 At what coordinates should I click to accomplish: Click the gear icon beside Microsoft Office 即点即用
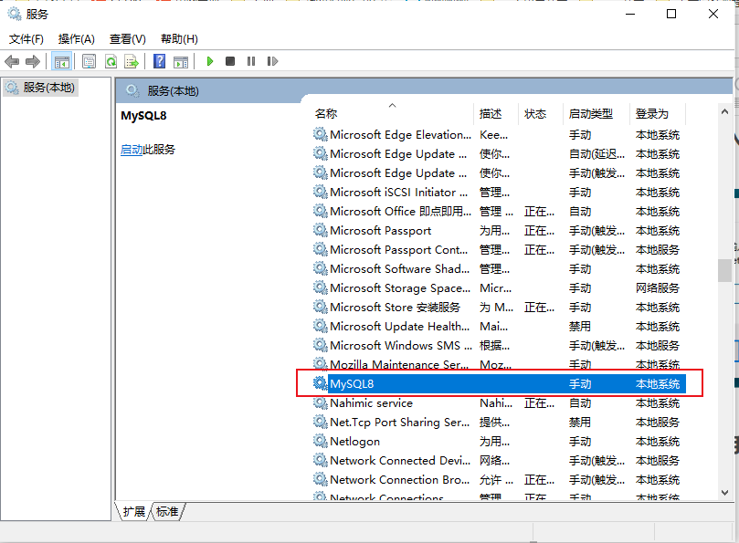pyautogui.click(x=321, y=211)
